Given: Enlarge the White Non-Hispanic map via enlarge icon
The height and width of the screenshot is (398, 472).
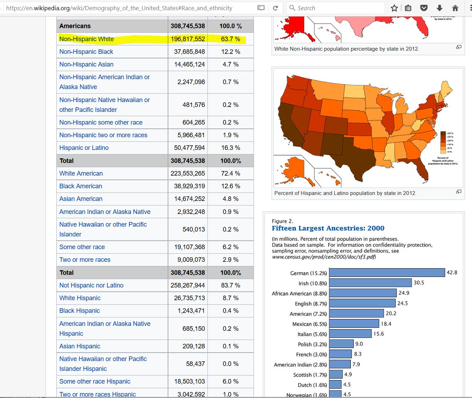Looking at the screenshot, I should pos(459,47).
